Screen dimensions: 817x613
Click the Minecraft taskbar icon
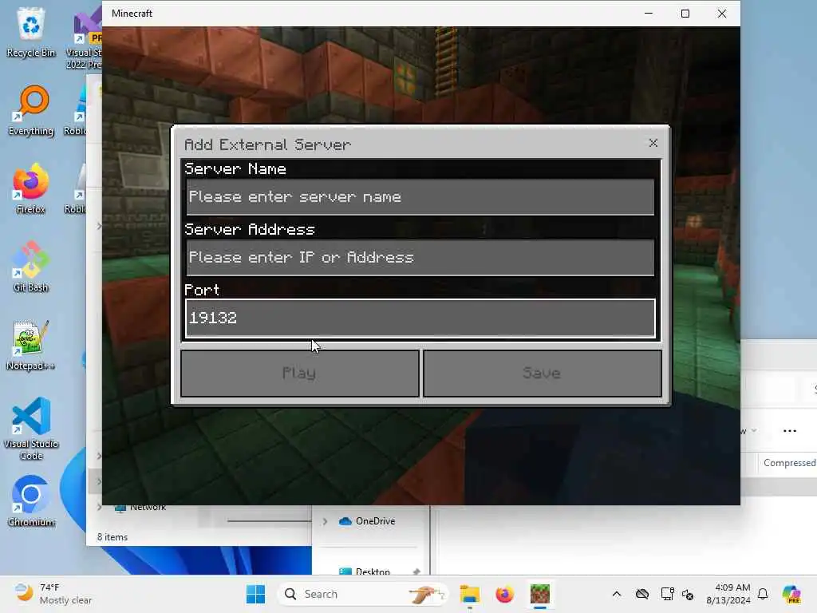point(540,594)
